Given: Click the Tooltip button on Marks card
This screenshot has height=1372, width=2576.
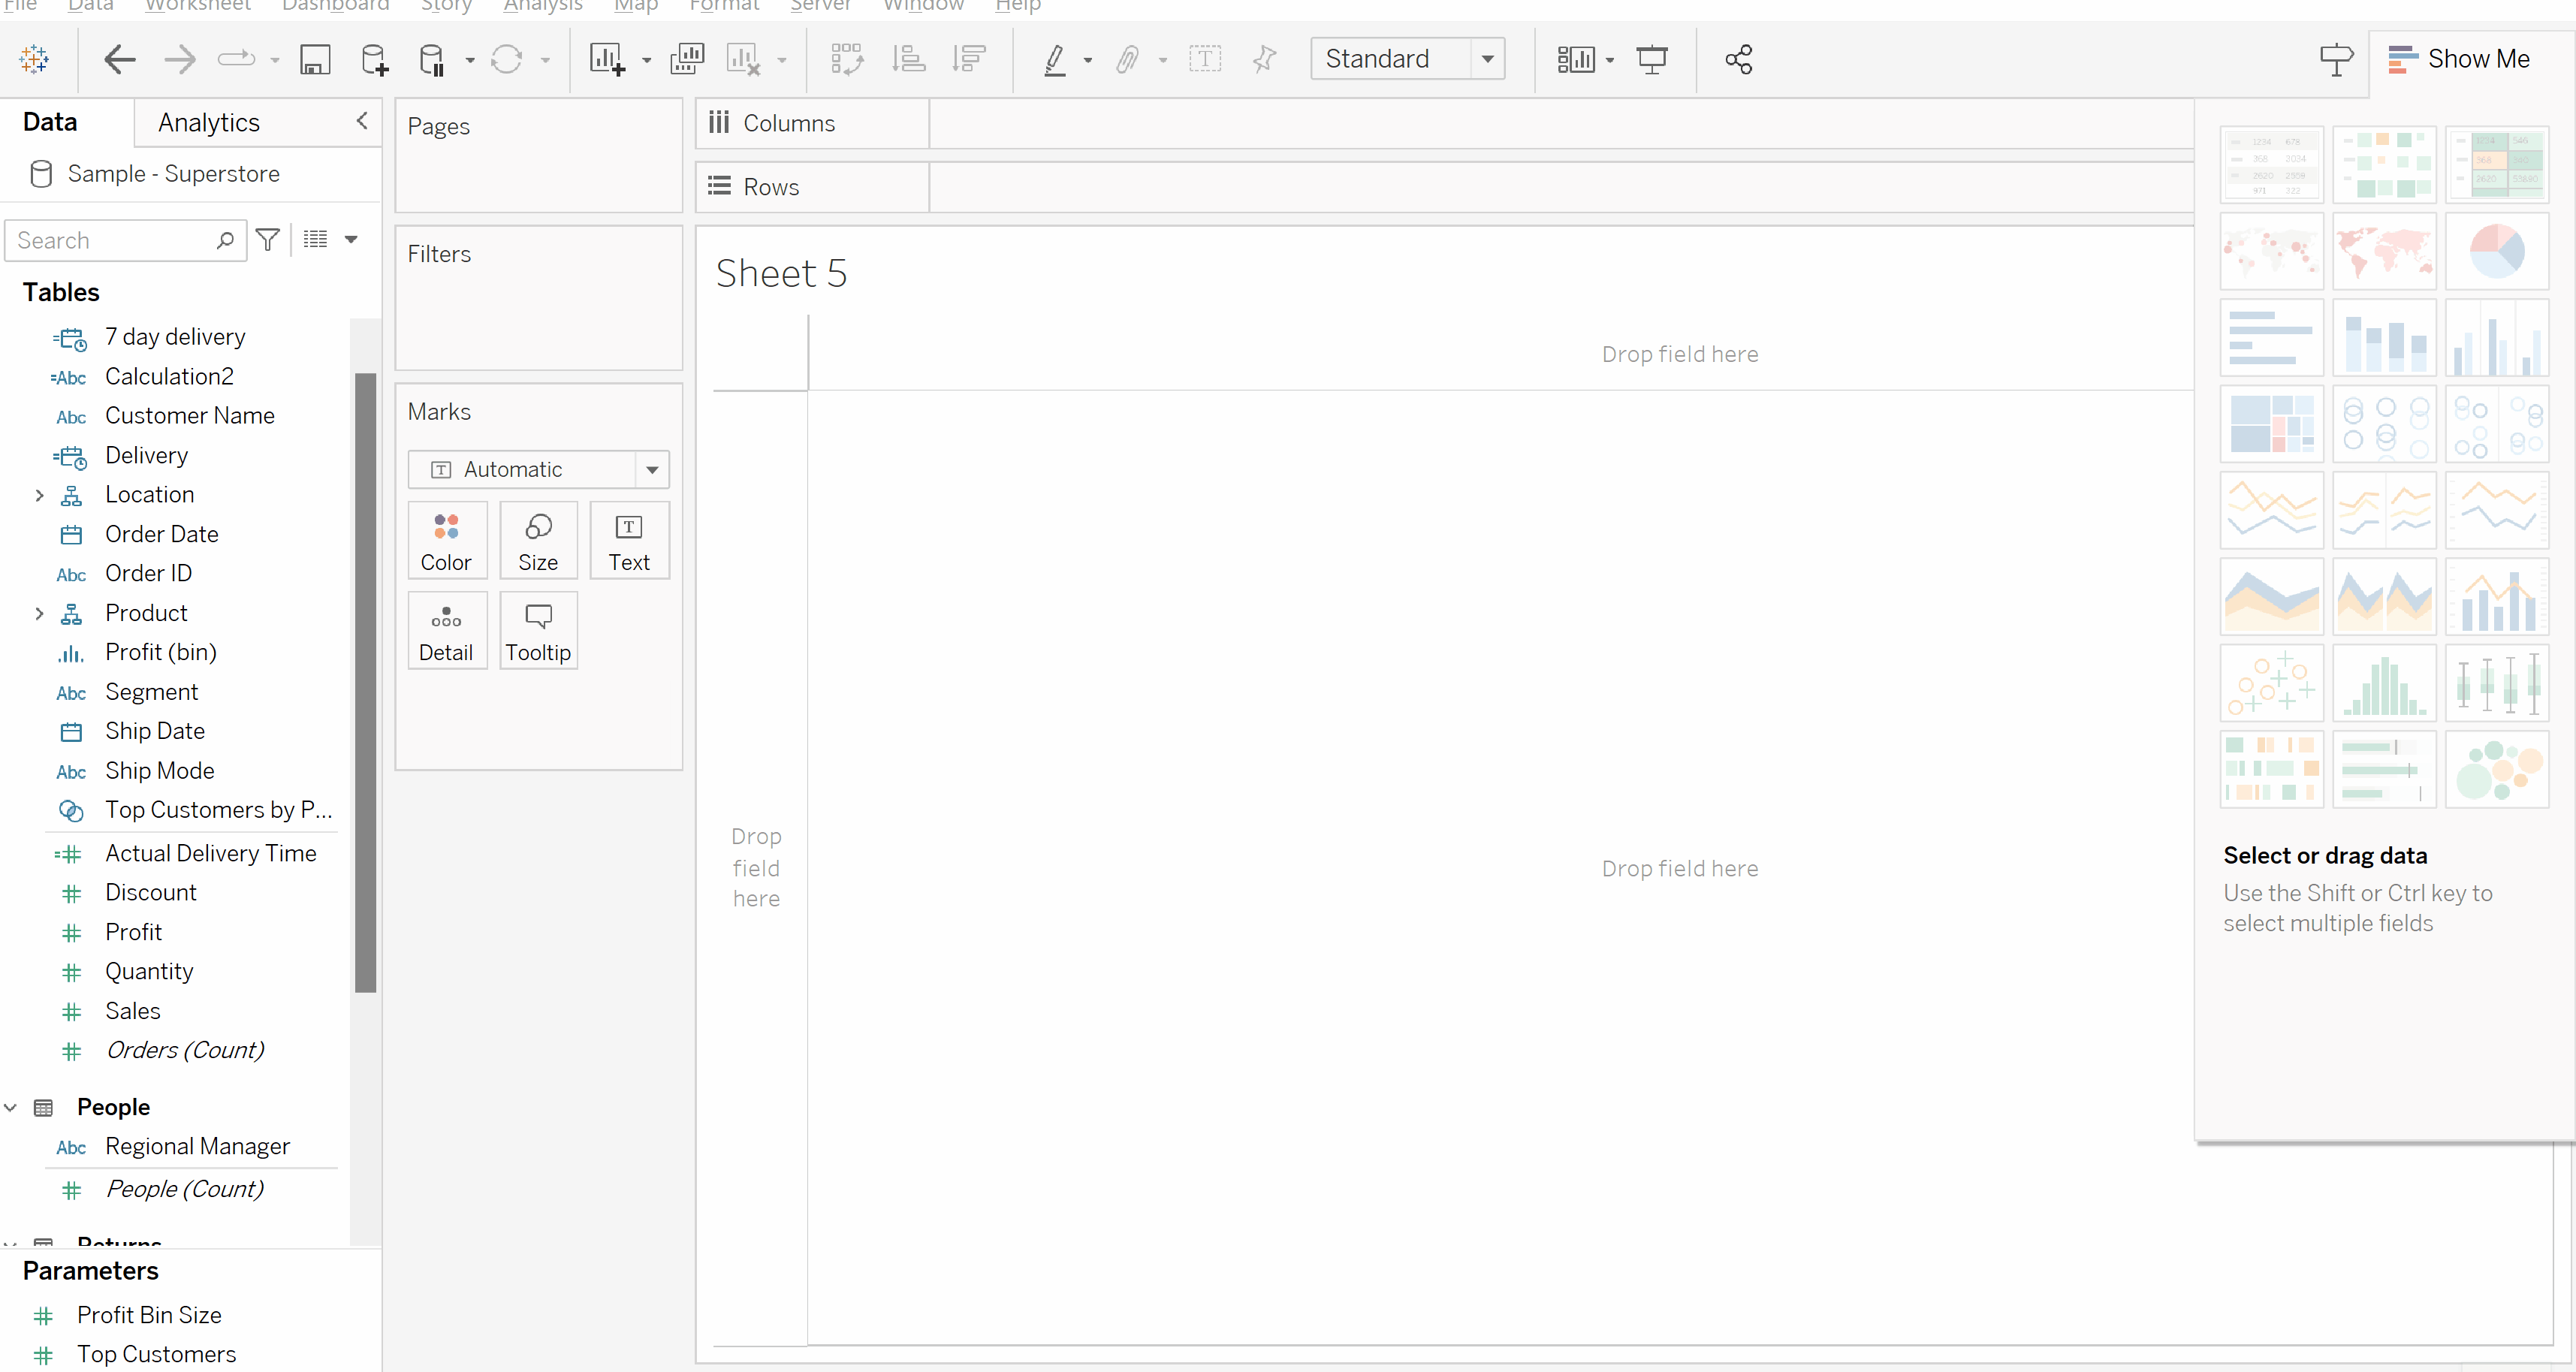Looking at the screenshot, I should tap(538, 630).
